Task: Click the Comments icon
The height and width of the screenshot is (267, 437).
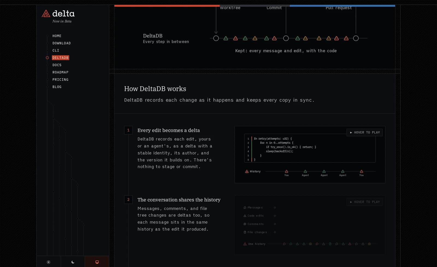Action: 245,224
